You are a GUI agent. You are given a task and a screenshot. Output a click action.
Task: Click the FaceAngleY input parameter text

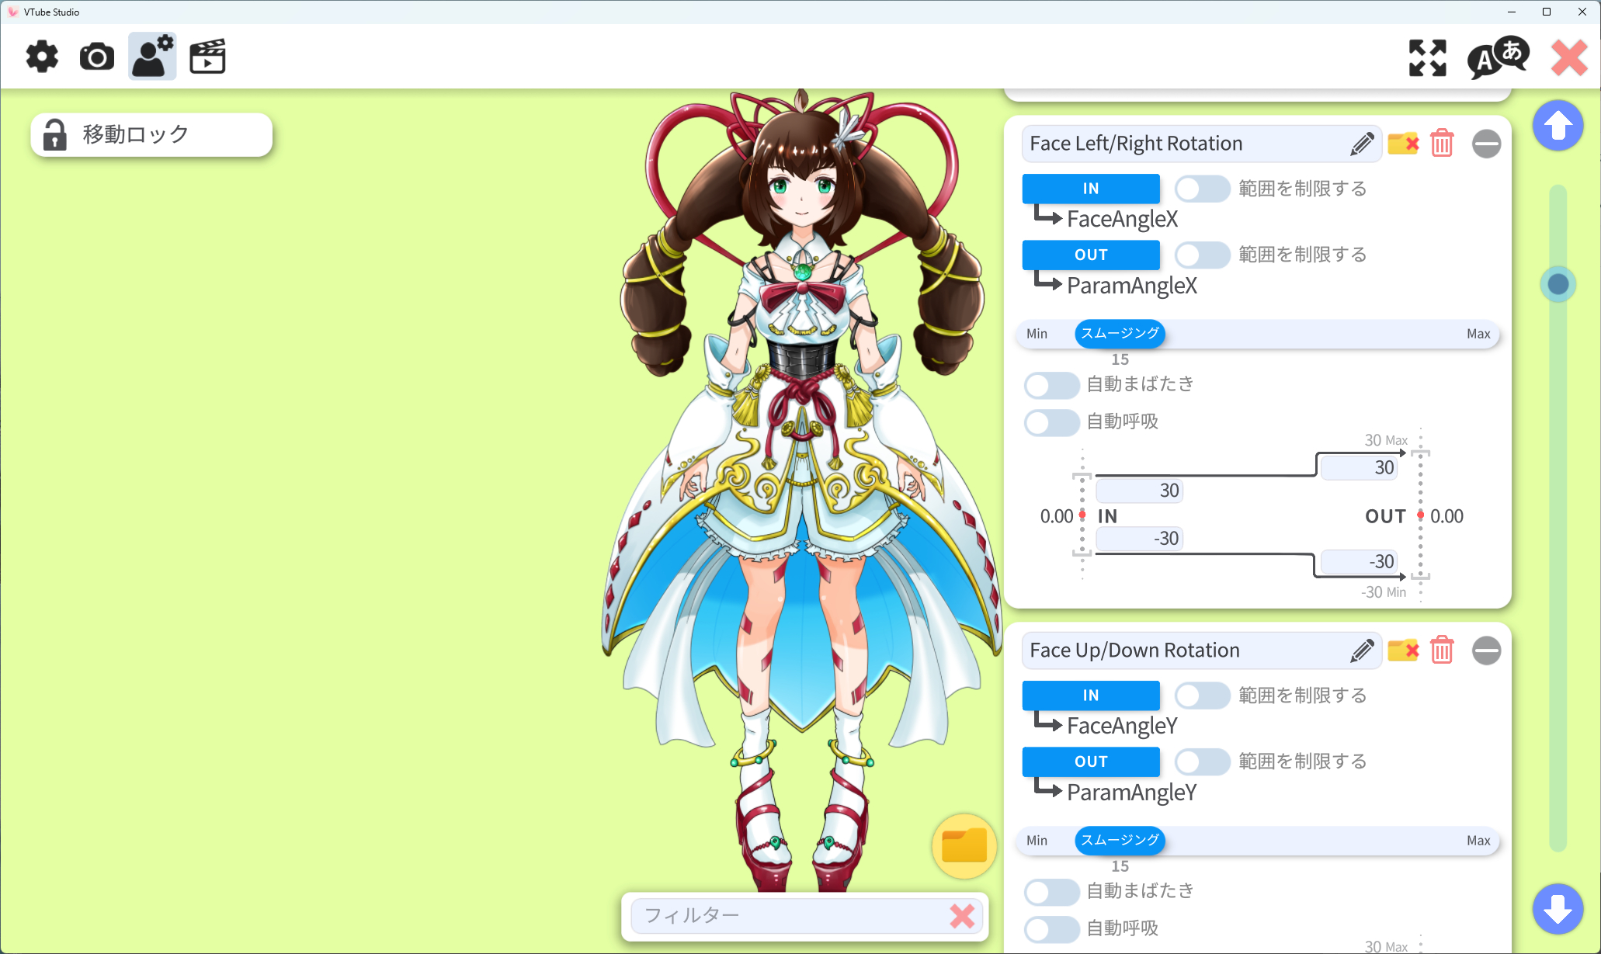coord(1122,727)
